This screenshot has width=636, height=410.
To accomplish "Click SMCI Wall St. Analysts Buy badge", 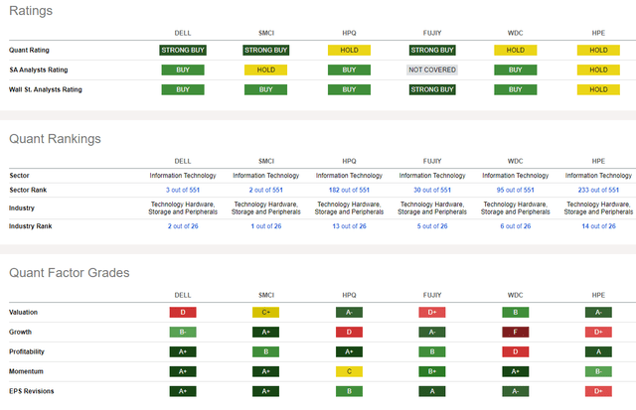I will (x=265, y=89).
